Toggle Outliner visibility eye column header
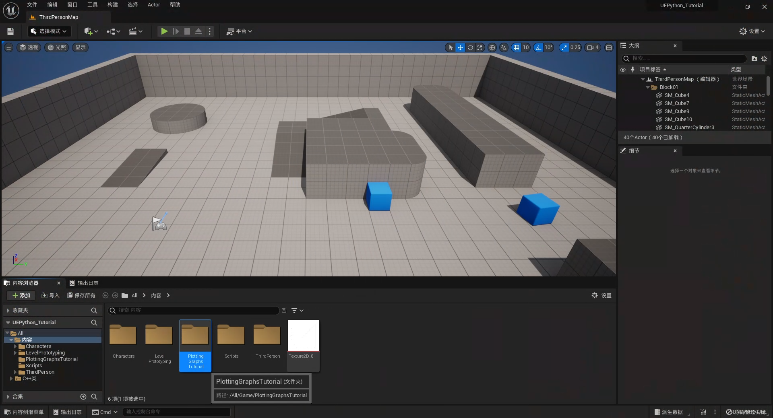Image resolution: width=773 pixels, height=418 pixels. [x=623, y=70]
